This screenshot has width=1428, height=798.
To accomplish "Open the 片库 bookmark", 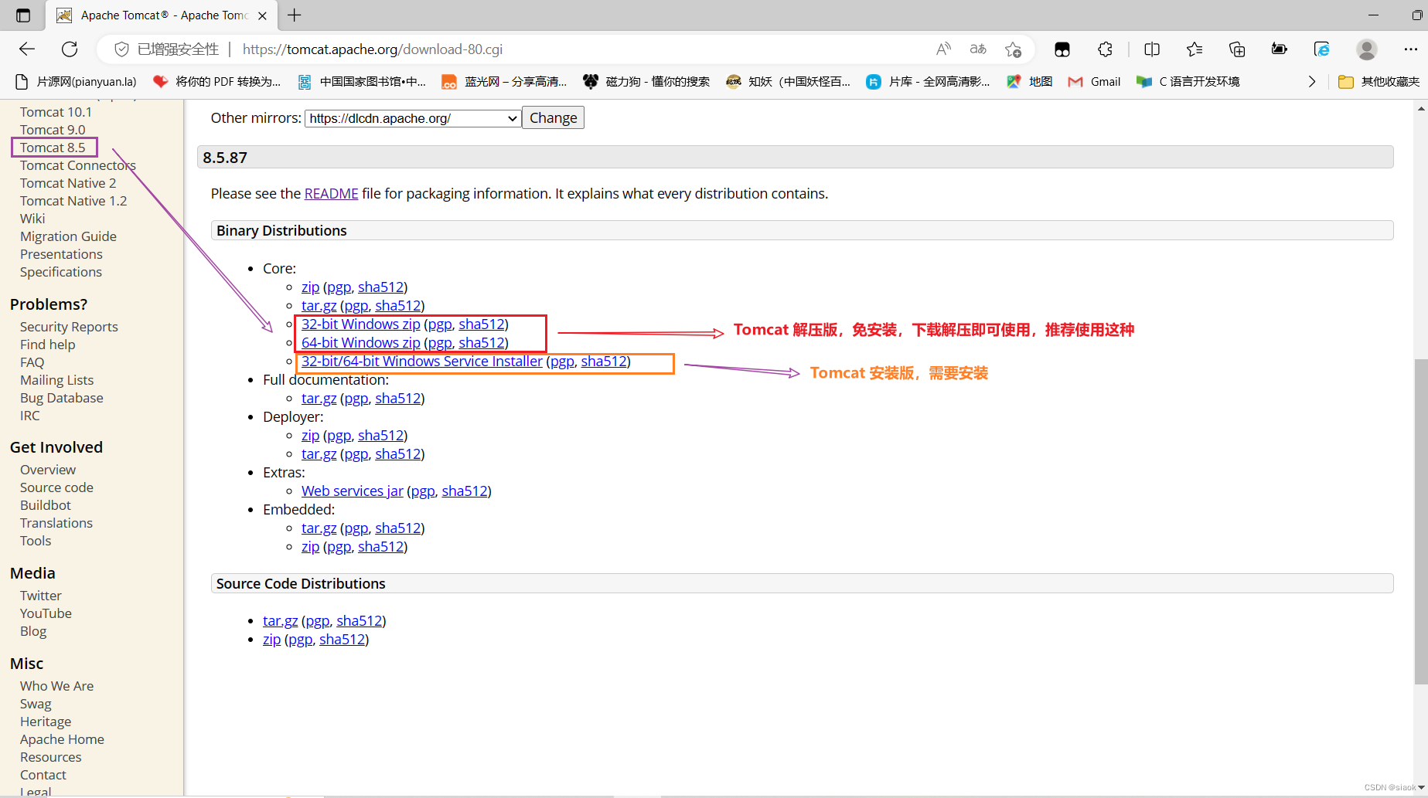I will (928, 82).
